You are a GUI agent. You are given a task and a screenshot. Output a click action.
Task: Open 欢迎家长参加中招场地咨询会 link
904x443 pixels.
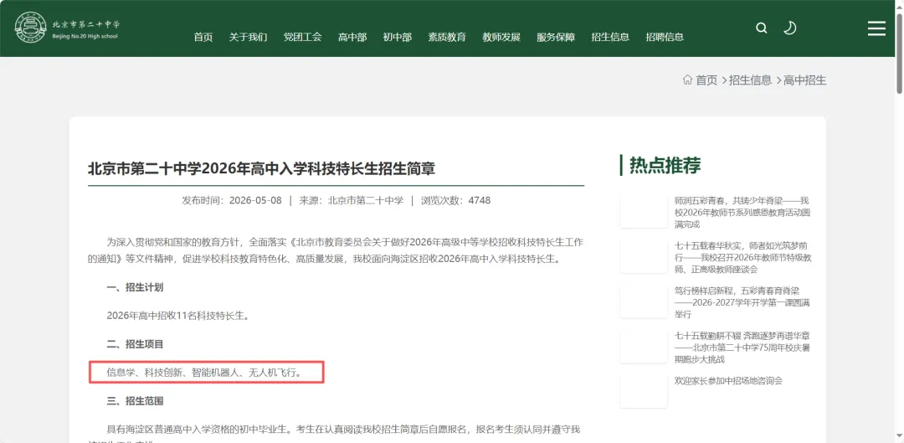coord(728,381)
